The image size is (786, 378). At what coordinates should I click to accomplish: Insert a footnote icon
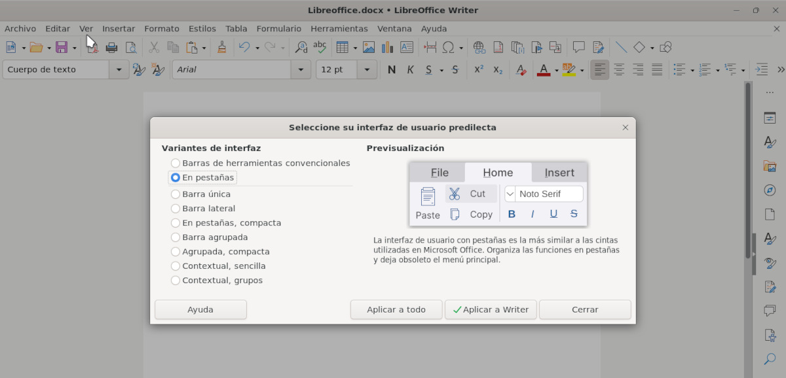coord(498,47)
